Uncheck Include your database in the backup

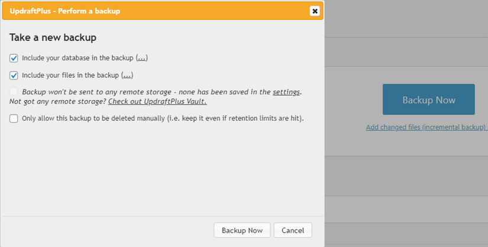[14, 58]
